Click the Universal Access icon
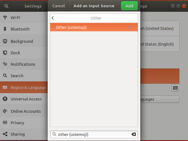 click(5, 99)
